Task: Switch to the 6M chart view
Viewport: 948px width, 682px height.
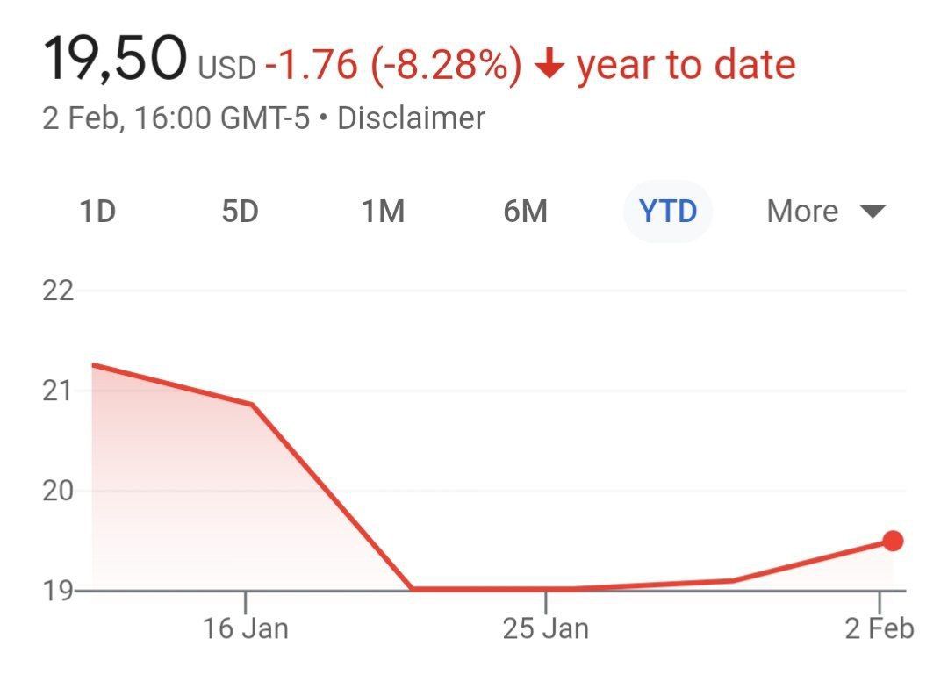Action: (525, 212)
